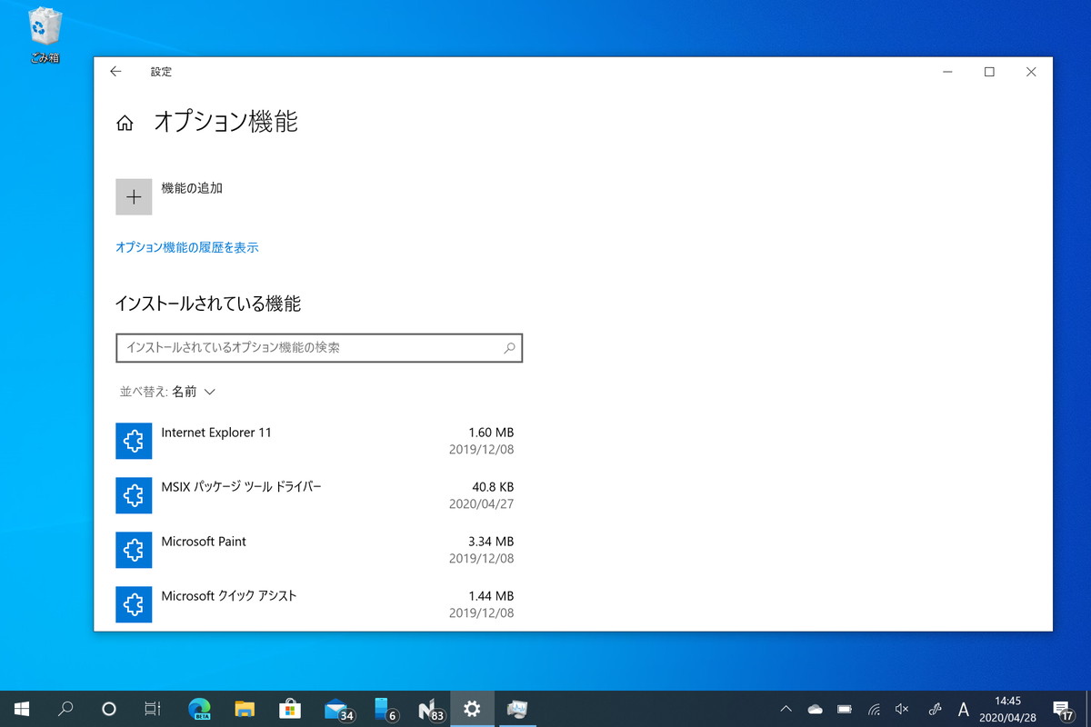Switch the IME input mode indicator
The image size is (1091, 727).
click(964, 708)
